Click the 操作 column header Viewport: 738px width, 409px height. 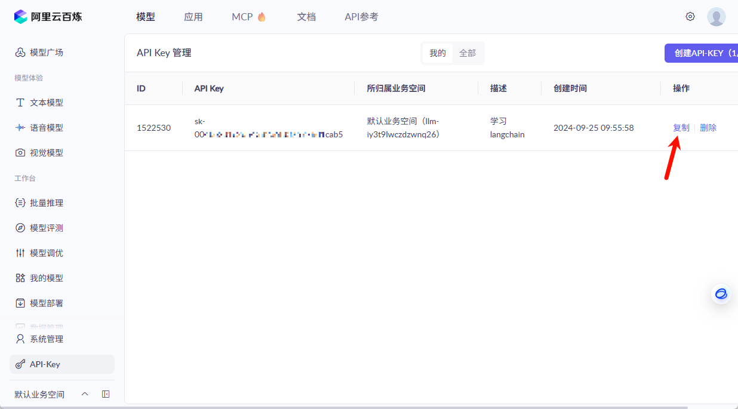point(681,88)
